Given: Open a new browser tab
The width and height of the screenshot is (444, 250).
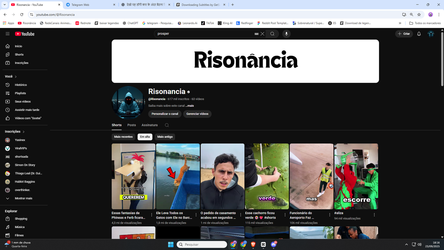Looking at the screenshot, I should tap(233, 5).
